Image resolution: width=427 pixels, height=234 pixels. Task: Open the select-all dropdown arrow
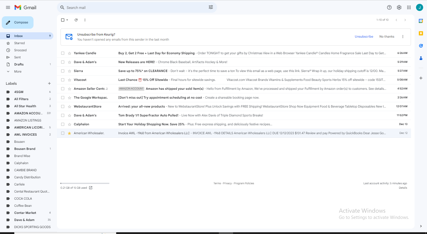(67, 20)
